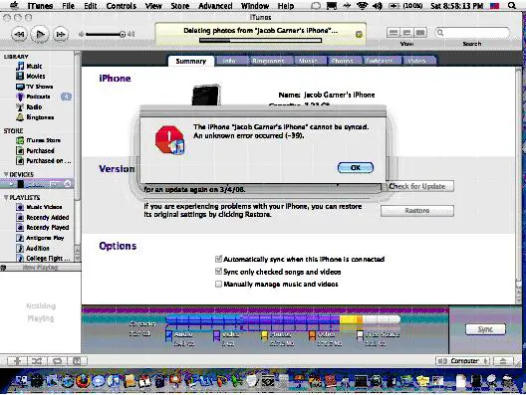The image size is (526, 395).
Task: Click the Podcasts unplayed count badge
Action: [x=66, y=97]
